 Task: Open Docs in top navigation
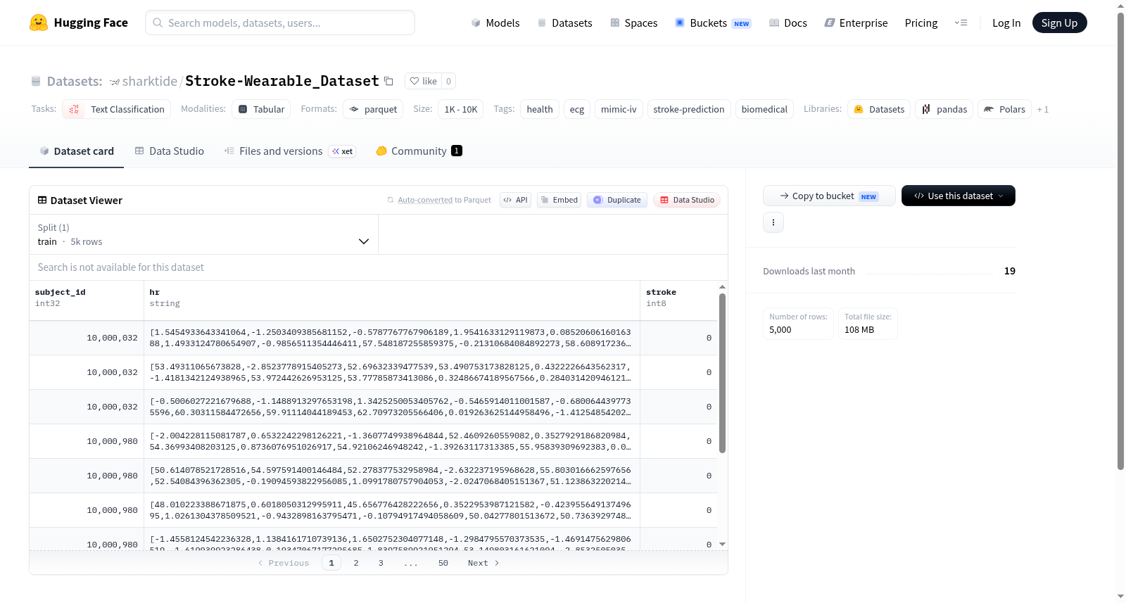point(787,23)
